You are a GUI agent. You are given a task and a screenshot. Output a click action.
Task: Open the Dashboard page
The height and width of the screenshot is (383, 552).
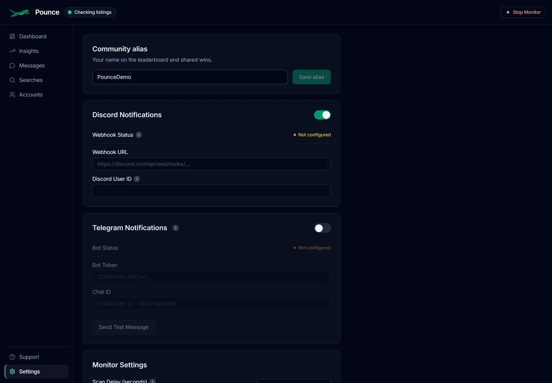37,37
